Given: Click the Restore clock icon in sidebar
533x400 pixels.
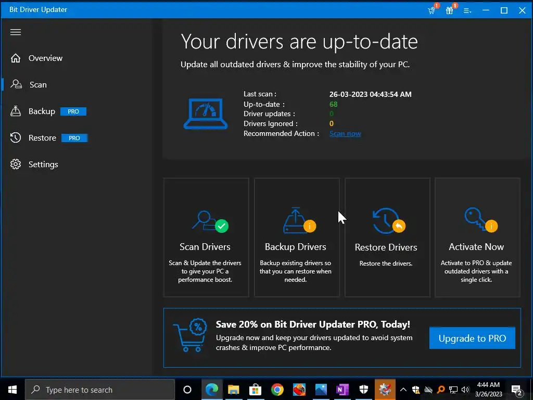Looking at the screenshot, I should [x=16, y=137].
